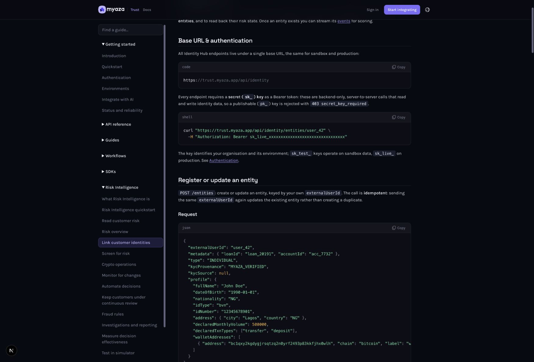Open Risk overview page

coord(115,232)
